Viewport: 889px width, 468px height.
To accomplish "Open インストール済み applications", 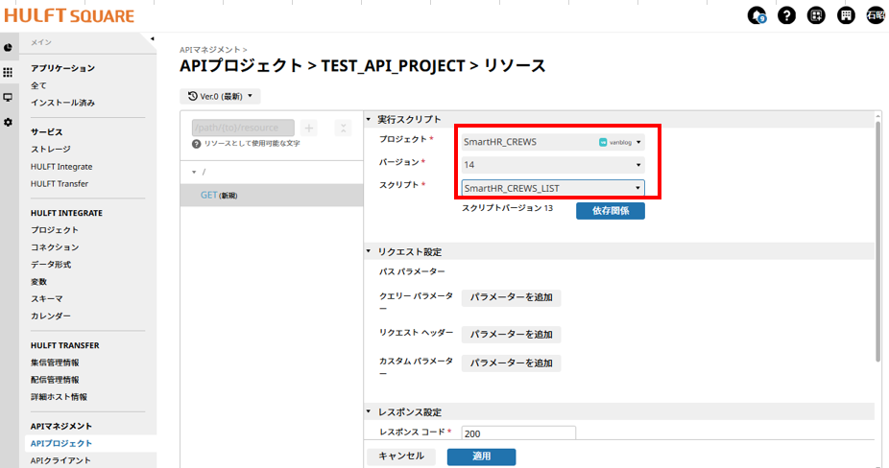I will point(62,103).
